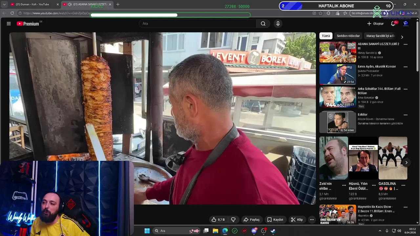This screenshot has height=236, width=420.
Task: Open options for ADANA SANAYİ LEZZETLERİ 2
Action: [x=406, y=44]
